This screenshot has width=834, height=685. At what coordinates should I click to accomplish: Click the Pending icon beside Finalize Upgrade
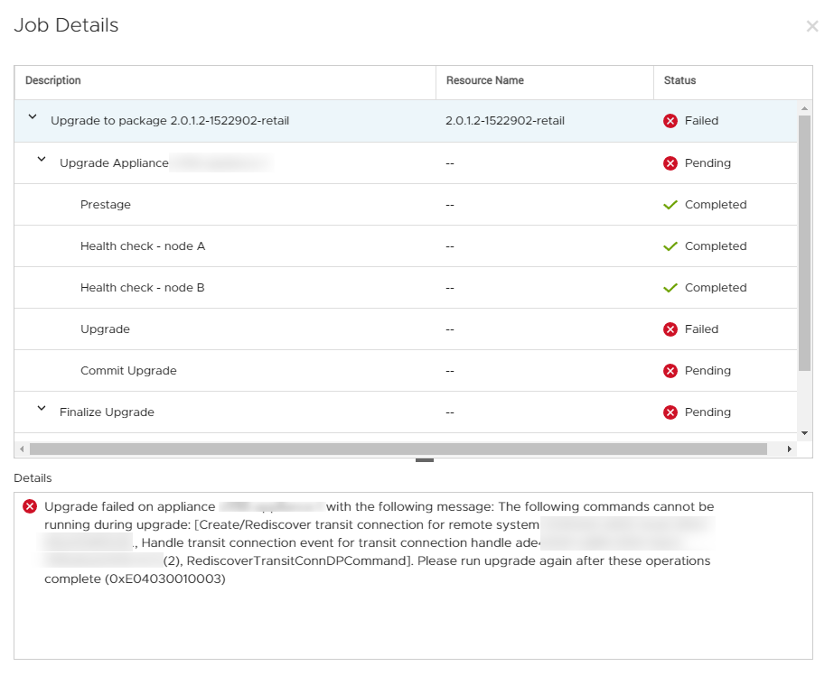click(x=670, y=412)
